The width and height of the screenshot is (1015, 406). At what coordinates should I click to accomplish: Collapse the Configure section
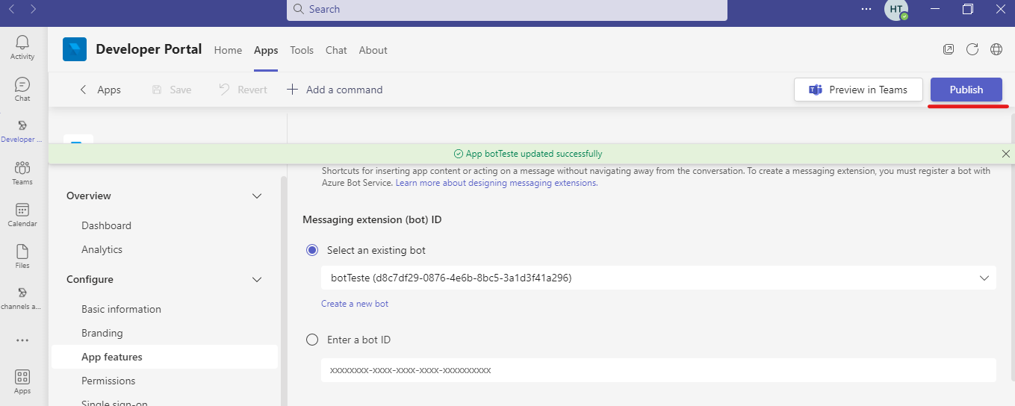pyautogui.click(x=257, y=280)
